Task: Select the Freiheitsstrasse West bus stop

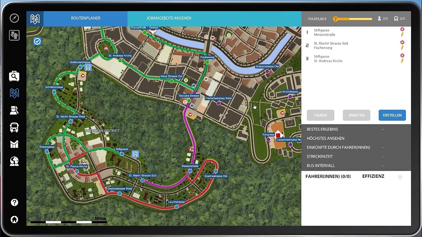Action: tap(219, 103)
